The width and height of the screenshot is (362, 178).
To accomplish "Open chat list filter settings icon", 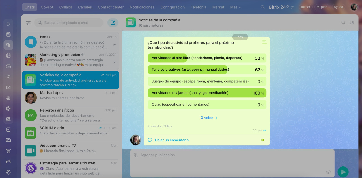I will pyautogui.click(x=28, y=23).
